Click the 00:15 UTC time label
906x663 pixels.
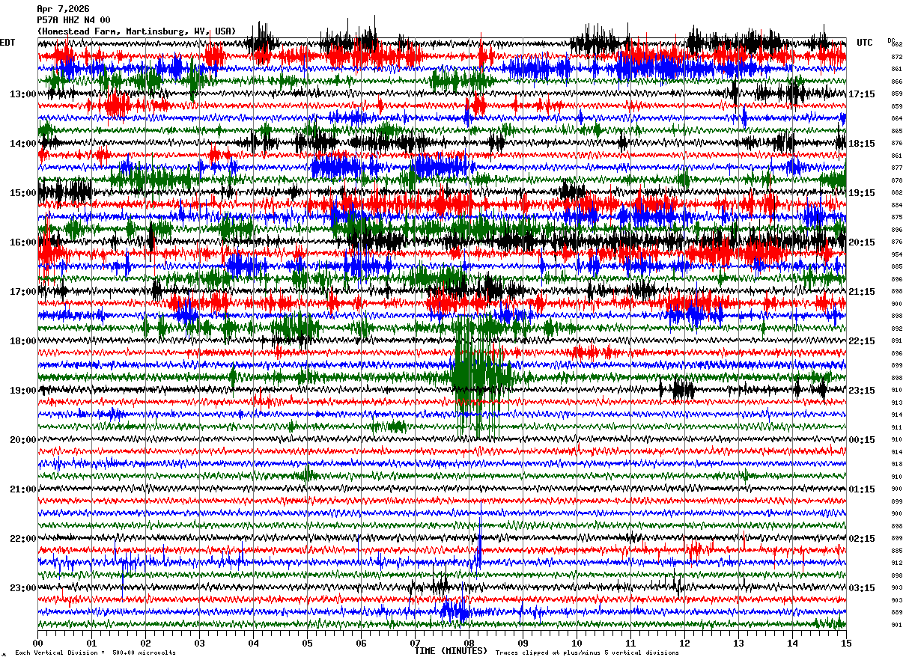click(861, 439)
